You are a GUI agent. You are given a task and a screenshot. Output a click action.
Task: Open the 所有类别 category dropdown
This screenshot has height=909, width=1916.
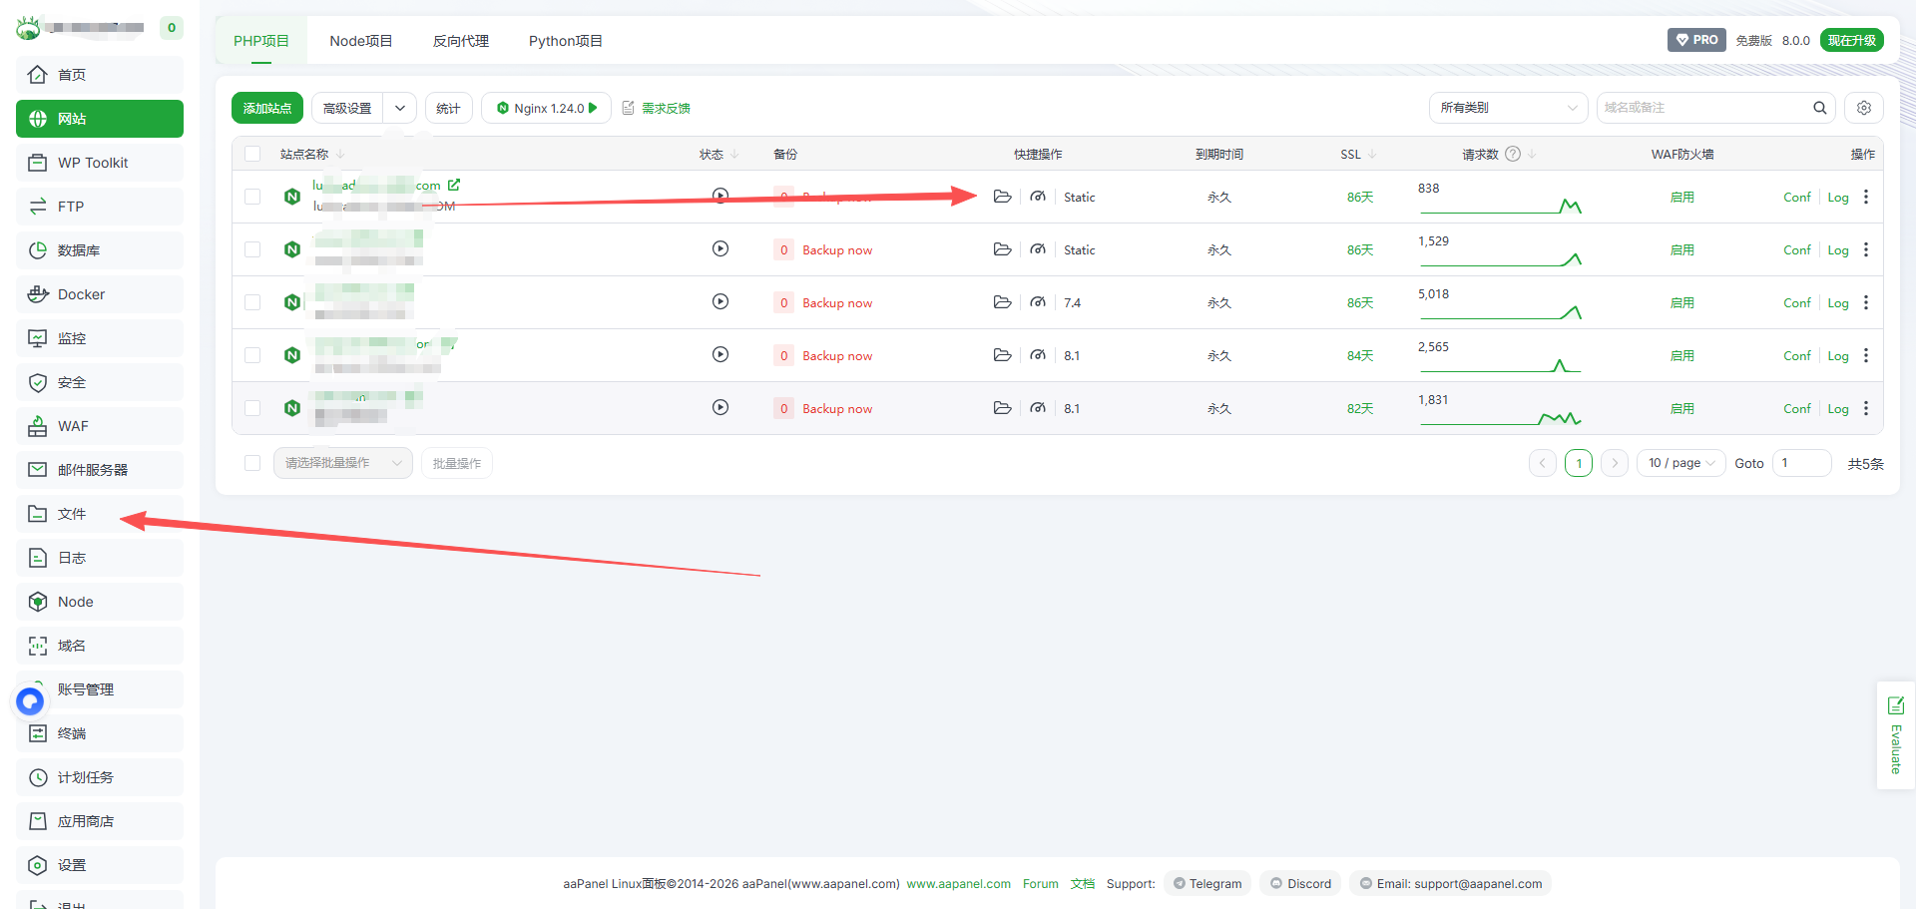1507,108
